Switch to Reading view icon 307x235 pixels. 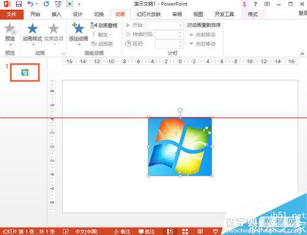(200, 231)
